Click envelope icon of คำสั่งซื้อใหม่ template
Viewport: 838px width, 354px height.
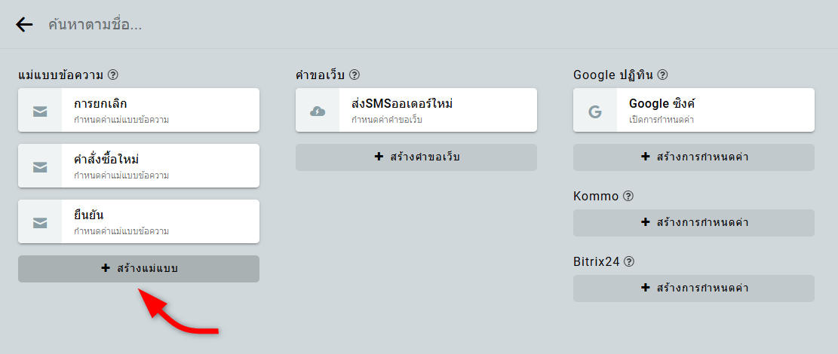40,166
